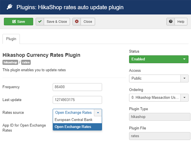Screen dimensions: 191x148
Task: Expand the Ordering dropdown arrow
Action: 184,98
